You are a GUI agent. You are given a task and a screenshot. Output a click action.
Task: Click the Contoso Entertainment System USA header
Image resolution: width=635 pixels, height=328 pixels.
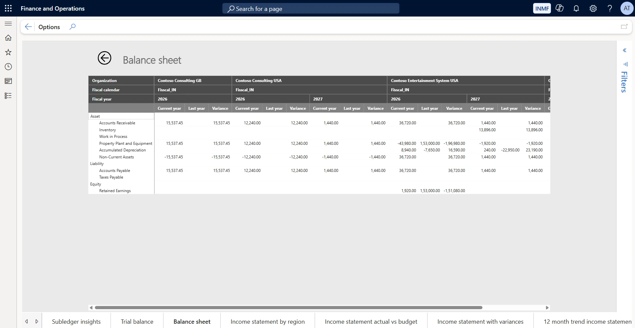pos(466,80)
